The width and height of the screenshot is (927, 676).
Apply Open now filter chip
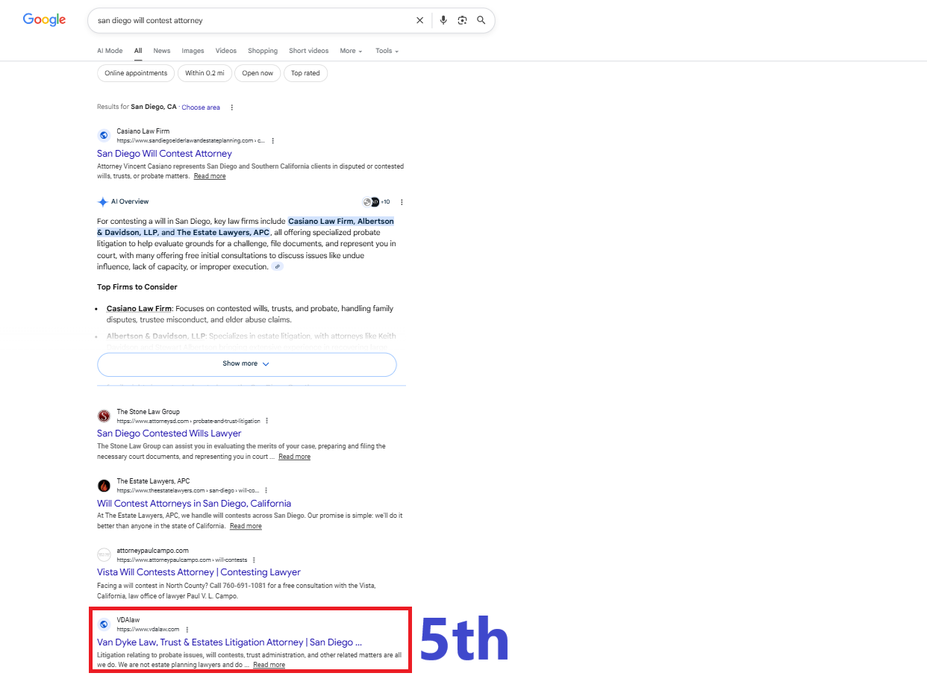[x=257, y=73]
